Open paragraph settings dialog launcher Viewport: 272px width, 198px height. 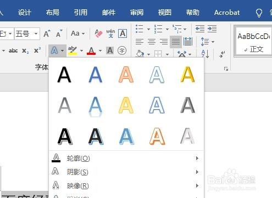tap(226, 69)
